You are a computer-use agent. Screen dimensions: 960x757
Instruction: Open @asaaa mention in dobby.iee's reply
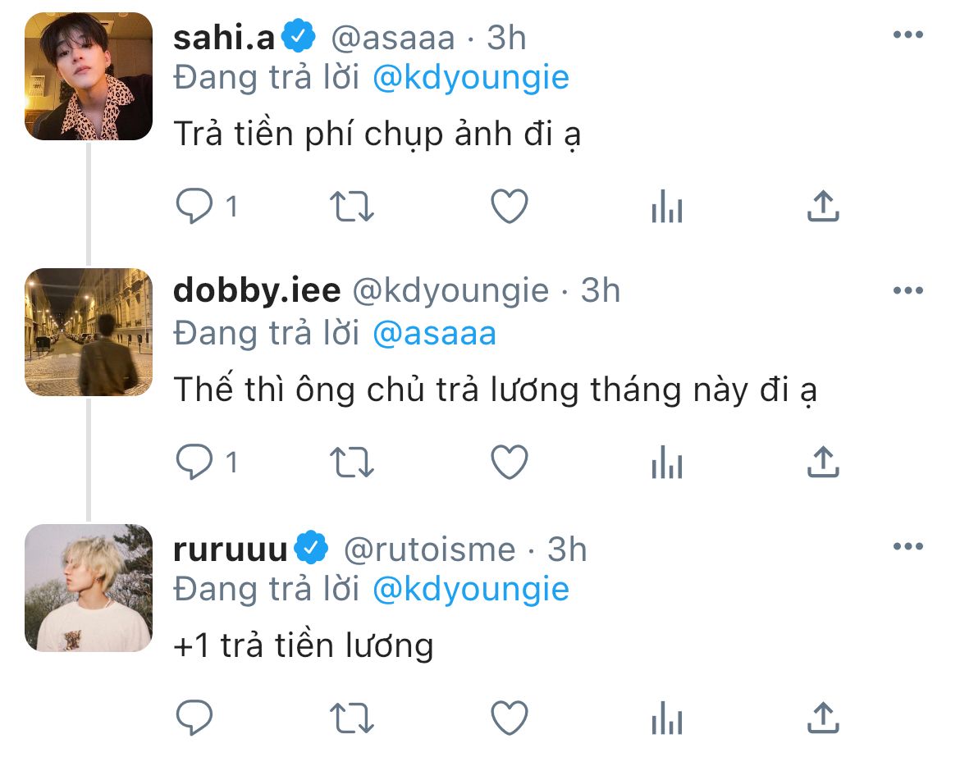coord(434,334)
